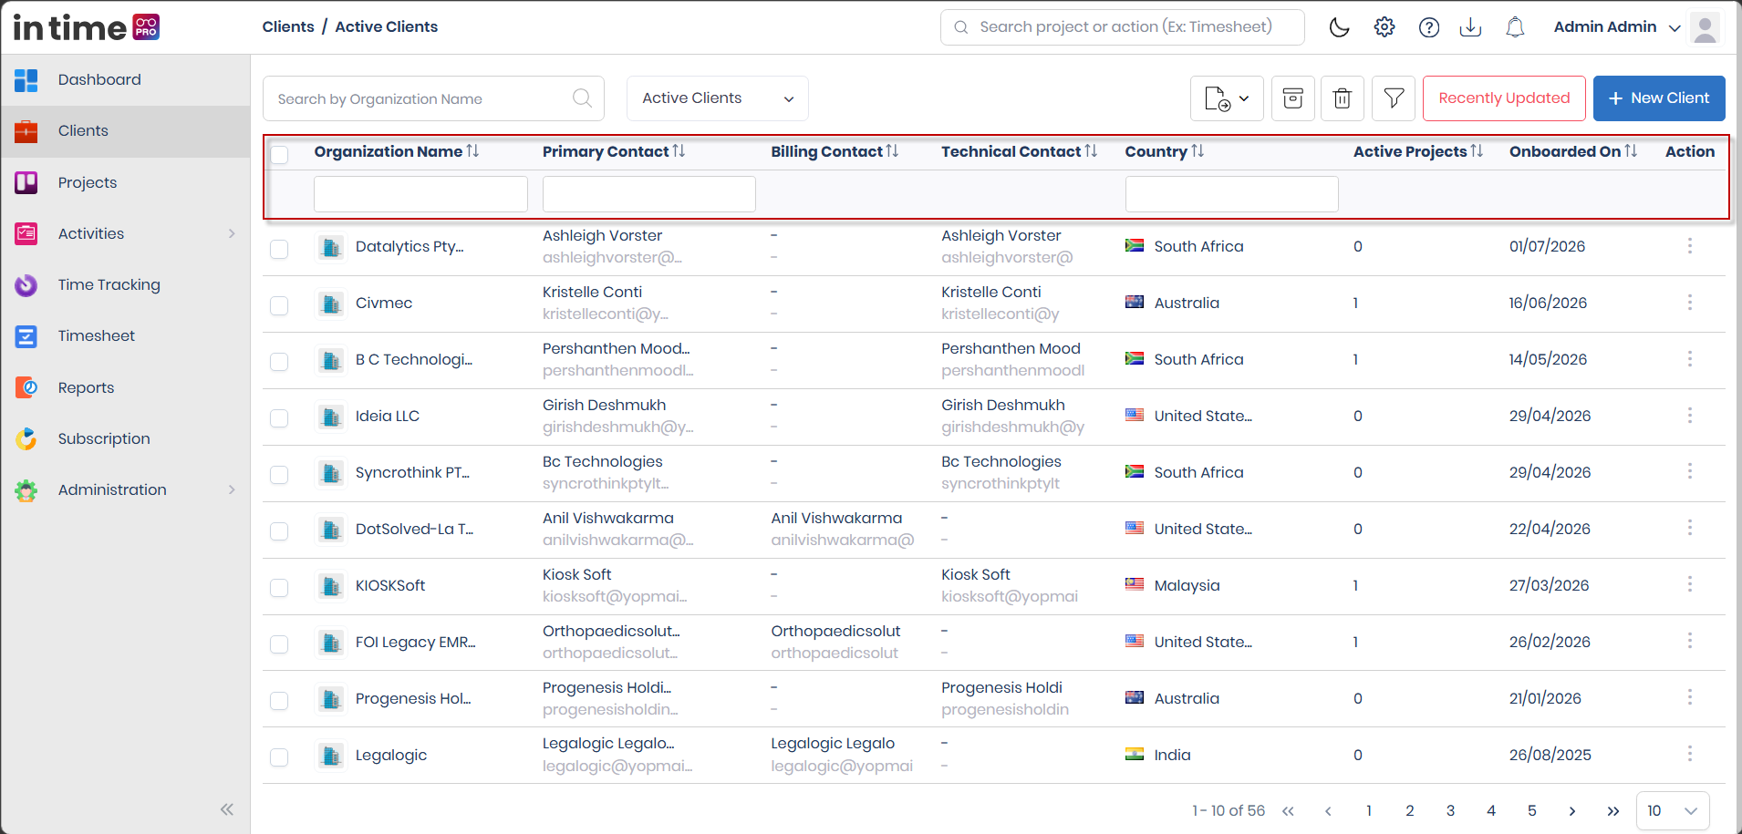Viewport: 1742px width, 834px height.
Task: Open action menu for Datalytics Pty row
Action: (1690, 246)
